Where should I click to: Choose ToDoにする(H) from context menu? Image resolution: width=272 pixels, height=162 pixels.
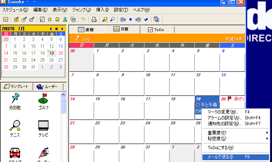pos(236,148)
